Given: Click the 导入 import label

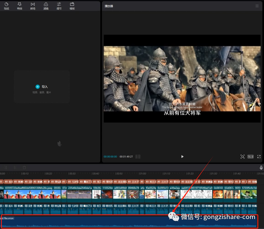Looking at the screenshot, I should click(45, 87).
